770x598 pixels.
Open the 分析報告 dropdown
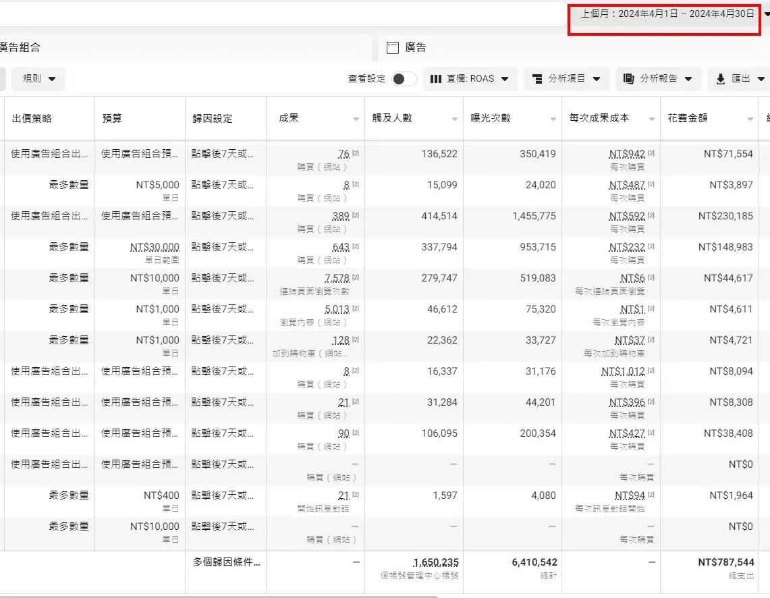658,78
